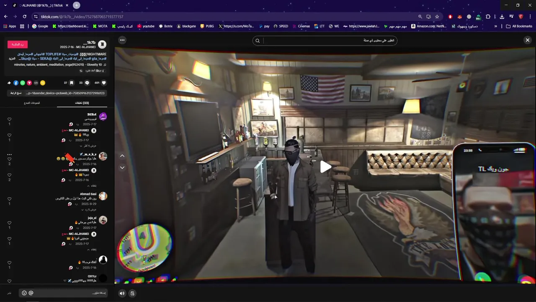The height and width of the screenshot is (302, 536).
Task: Like OXYLY's comment
Action: coord(9,281)
